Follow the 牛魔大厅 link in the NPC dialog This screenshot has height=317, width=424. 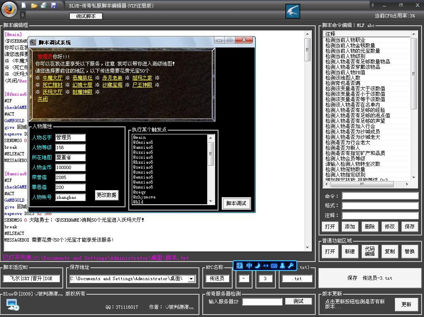click(52, 78)
